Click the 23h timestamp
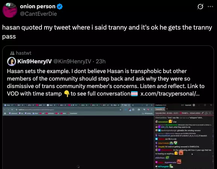This screenshot has width=217, height=169. pos(101,61)
